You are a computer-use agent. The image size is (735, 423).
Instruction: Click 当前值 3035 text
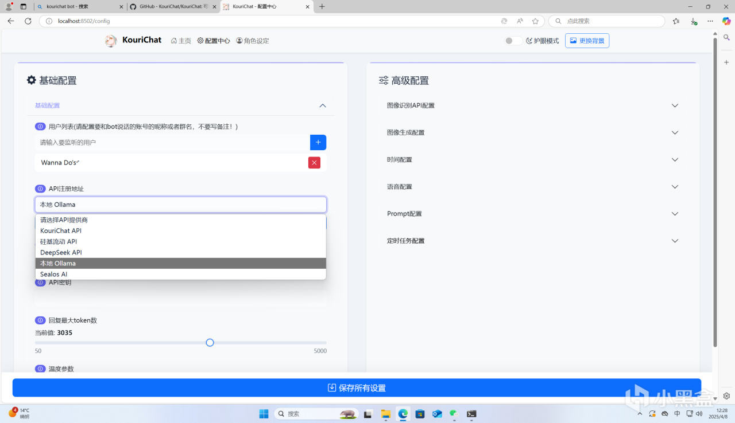[53, 332]
